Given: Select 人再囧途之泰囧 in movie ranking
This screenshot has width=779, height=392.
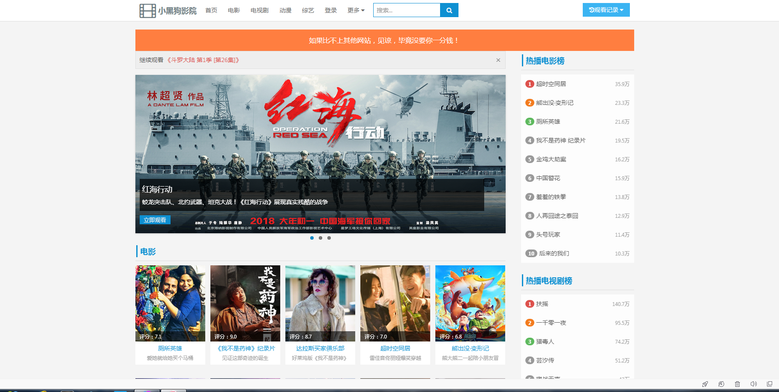Looking at the screenshot, I should [x=557, y=216].
